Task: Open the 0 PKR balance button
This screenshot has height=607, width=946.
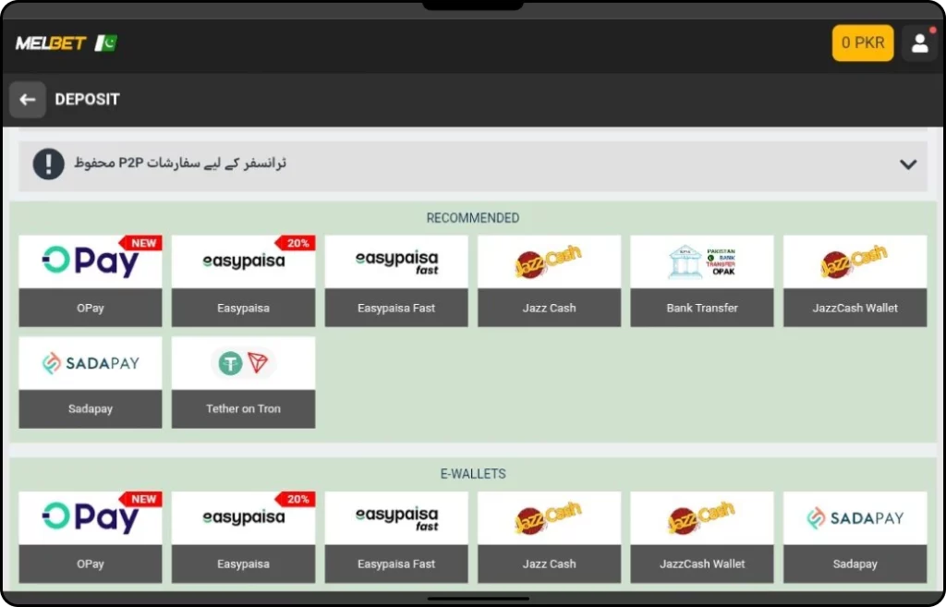Action: [x=863, y=42]
